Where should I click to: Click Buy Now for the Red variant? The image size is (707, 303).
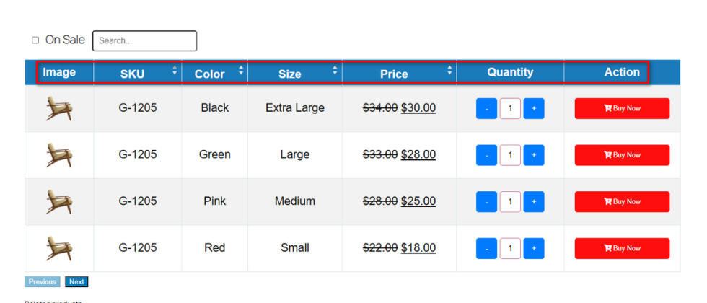coord(622,248)
